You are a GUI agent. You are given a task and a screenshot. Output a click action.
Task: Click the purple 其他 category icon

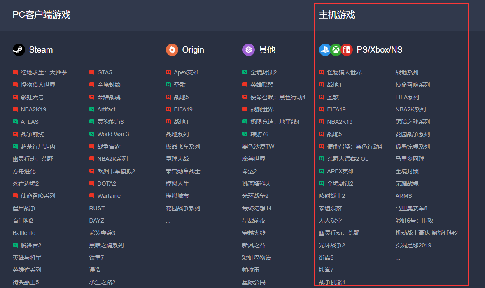click(x=248, y=50)
